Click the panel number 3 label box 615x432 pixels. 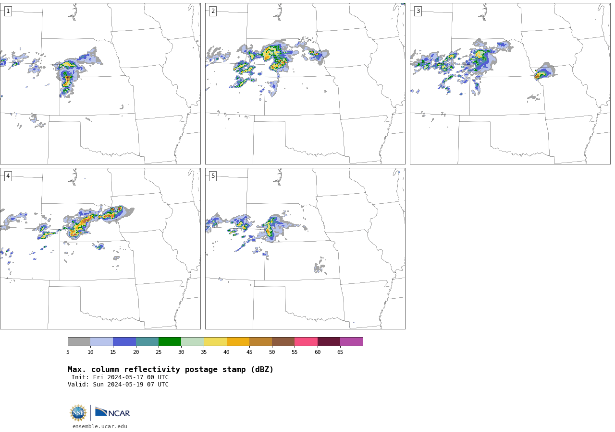click(x=418, y=11)
